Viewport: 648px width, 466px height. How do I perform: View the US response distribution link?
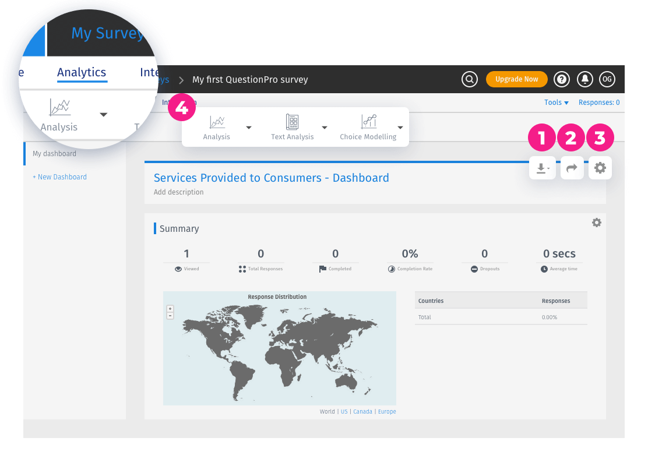(x=344, y=411)
